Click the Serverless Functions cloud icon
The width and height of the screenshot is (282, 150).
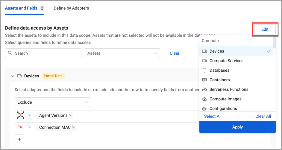pos(205,89)
